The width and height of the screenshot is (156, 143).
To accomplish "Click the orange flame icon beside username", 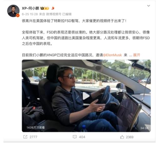I will (53, 8).
